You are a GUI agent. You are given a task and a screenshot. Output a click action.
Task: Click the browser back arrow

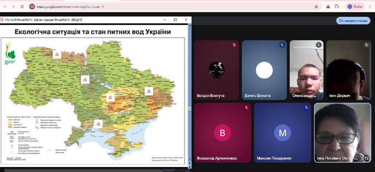(5, 7)
